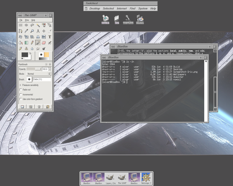
Task: Click Screenshot-Irix.png in the terminal listing
Action: 185,72
